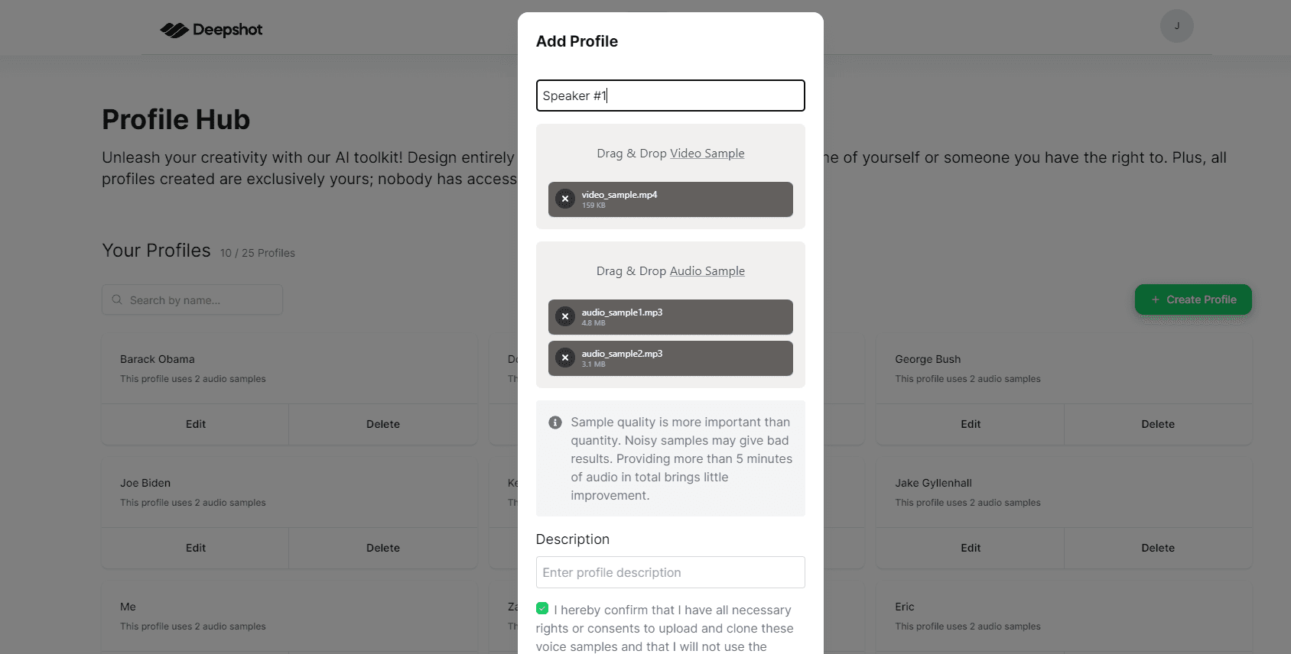Edit the Joe Biden profile

[195, 548]
